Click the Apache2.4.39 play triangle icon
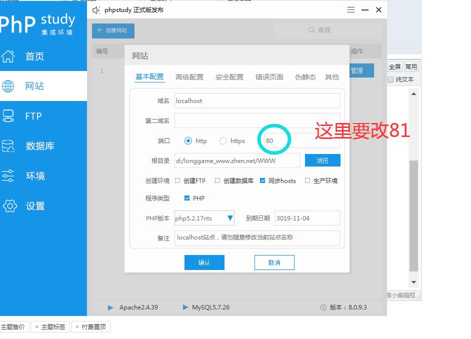The width and height of the screenshot is (471, 339). (x=110, y=307)
